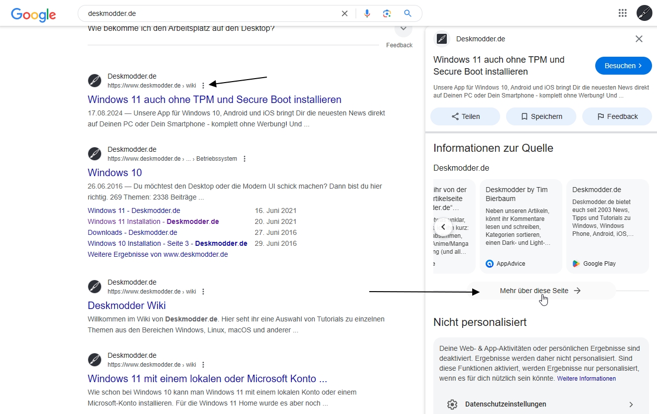Click the previous arrow in source carousel
Viewport: 657px width, 414px height.
[x=443, y=226]
